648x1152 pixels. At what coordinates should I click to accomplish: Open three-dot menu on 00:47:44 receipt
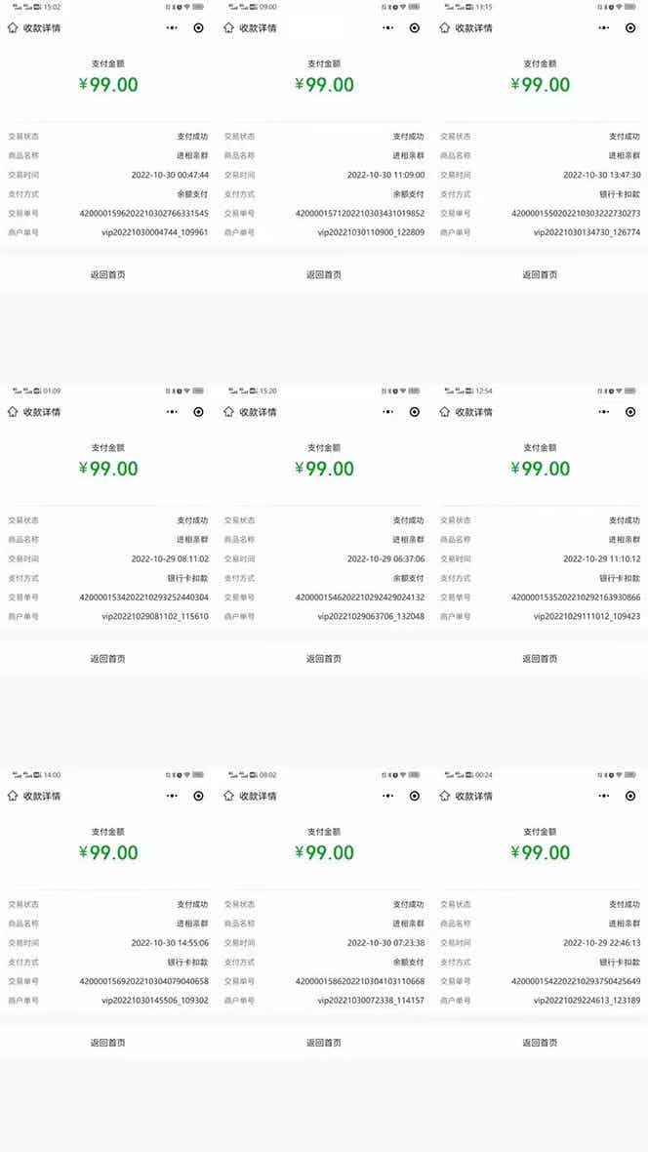173,28
